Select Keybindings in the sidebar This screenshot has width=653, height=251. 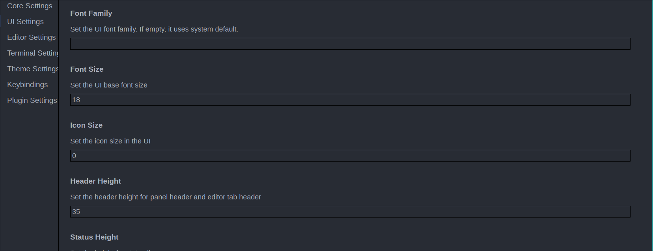point(27,84)
